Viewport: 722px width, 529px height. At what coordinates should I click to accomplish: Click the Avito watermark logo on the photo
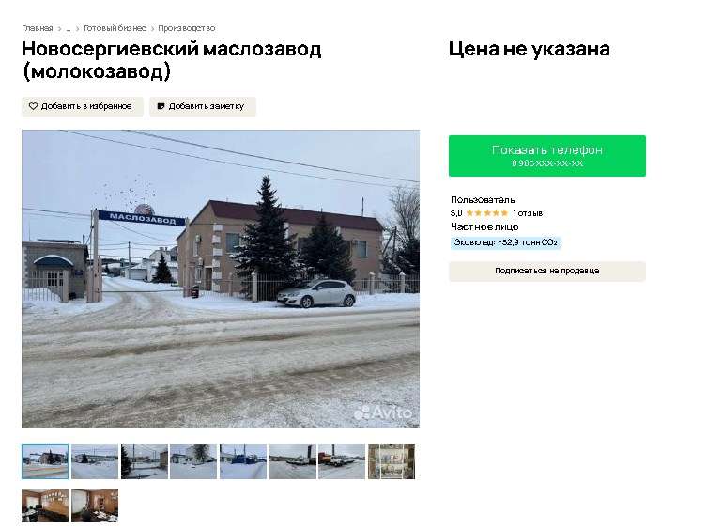click(382, 412)
